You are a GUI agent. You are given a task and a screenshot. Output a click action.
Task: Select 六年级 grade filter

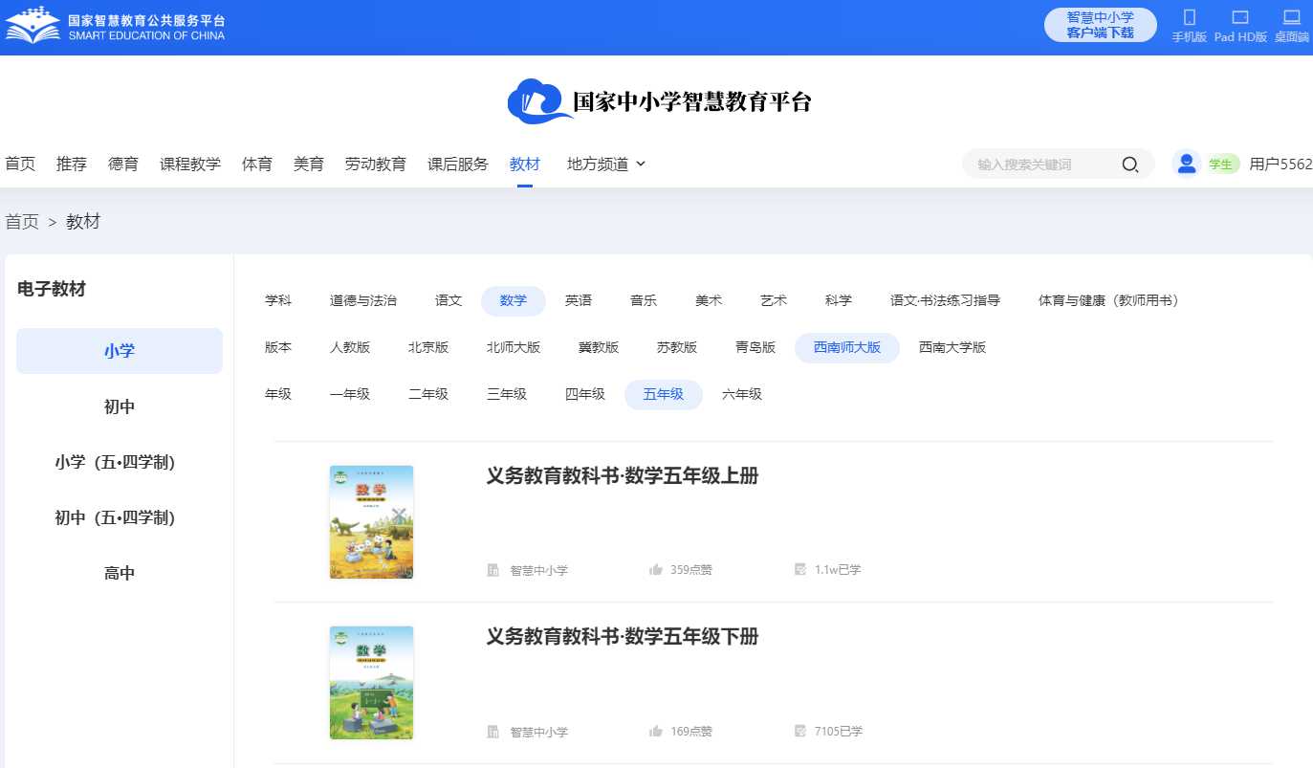point(742,394)
